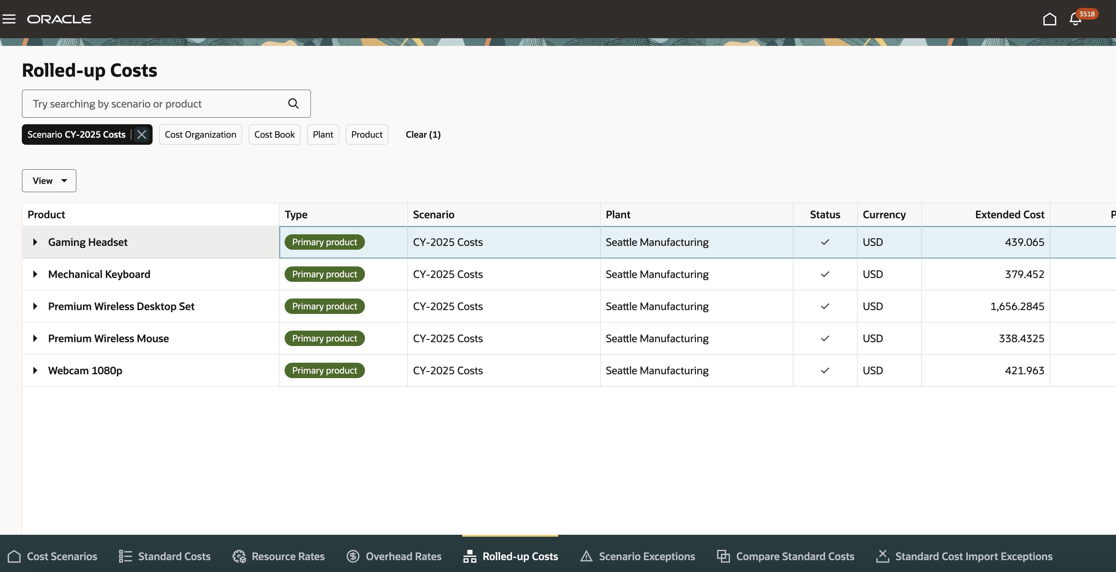Remove the Scenario CY-2025 Costs filter
Viewport: 1116px width, 572px height.
(x=142, y=135)
